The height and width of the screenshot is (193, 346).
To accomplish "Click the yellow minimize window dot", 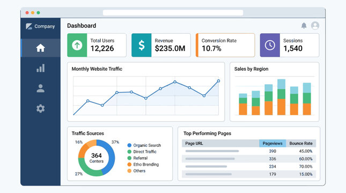I will coord(33,13).
